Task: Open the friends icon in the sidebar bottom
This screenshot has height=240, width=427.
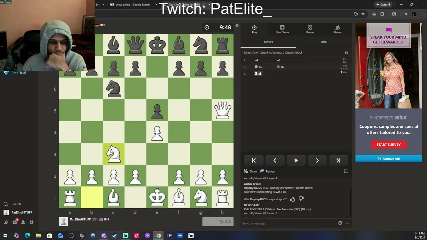Action: click(x=6, y=222)
